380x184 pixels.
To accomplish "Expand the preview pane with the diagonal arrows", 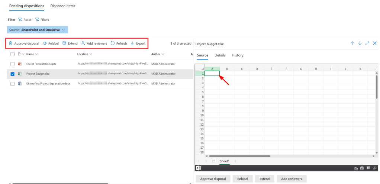I will (x=367, y=43).
